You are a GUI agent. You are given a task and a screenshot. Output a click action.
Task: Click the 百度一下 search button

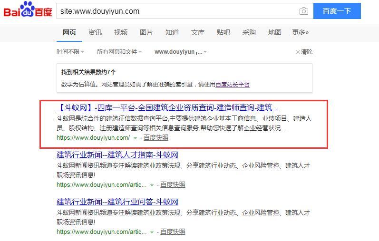[337, 11]
